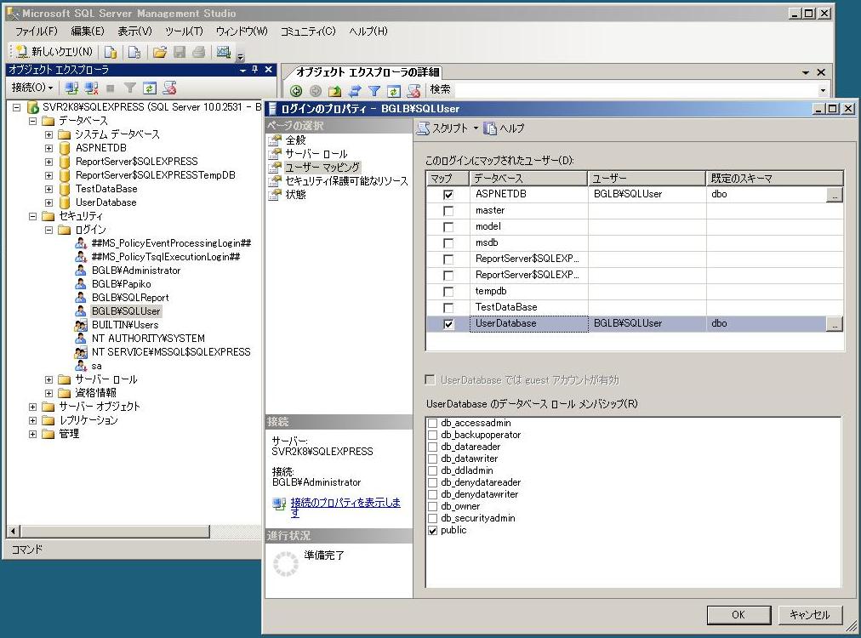Collapse the SVR2K8\SQLEXPRESS server node
861x638 pixels.
coord(16,107)
